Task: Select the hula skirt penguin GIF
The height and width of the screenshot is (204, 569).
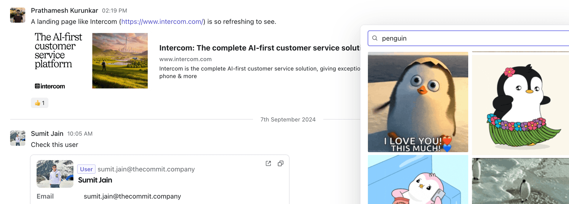Action: [520, 105]
